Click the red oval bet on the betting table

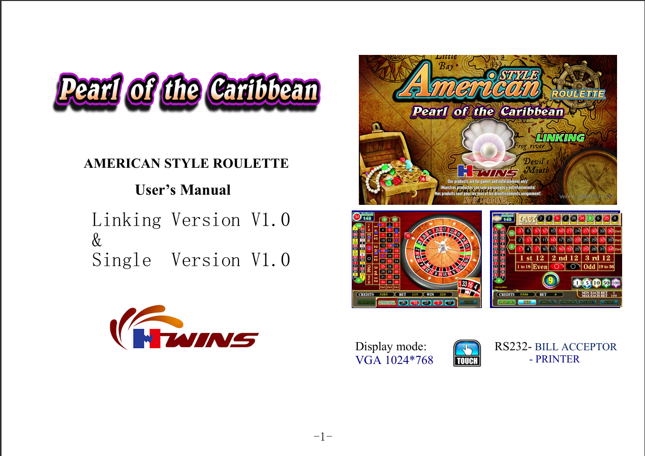[558, 266]
